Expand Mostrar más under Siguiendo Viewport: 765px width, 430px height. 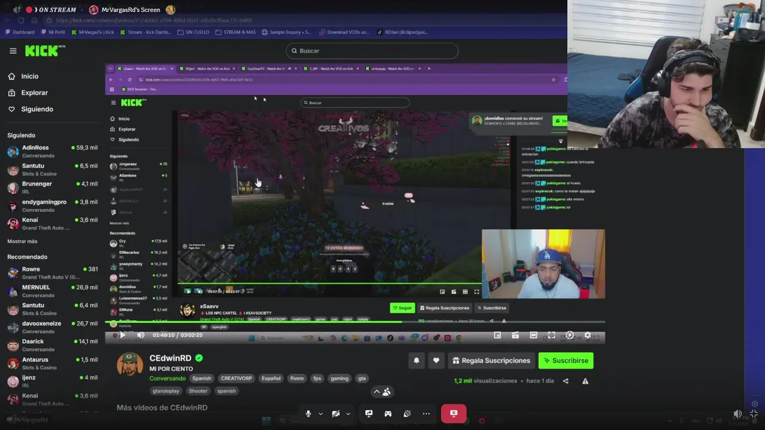(x=22, y=241)
